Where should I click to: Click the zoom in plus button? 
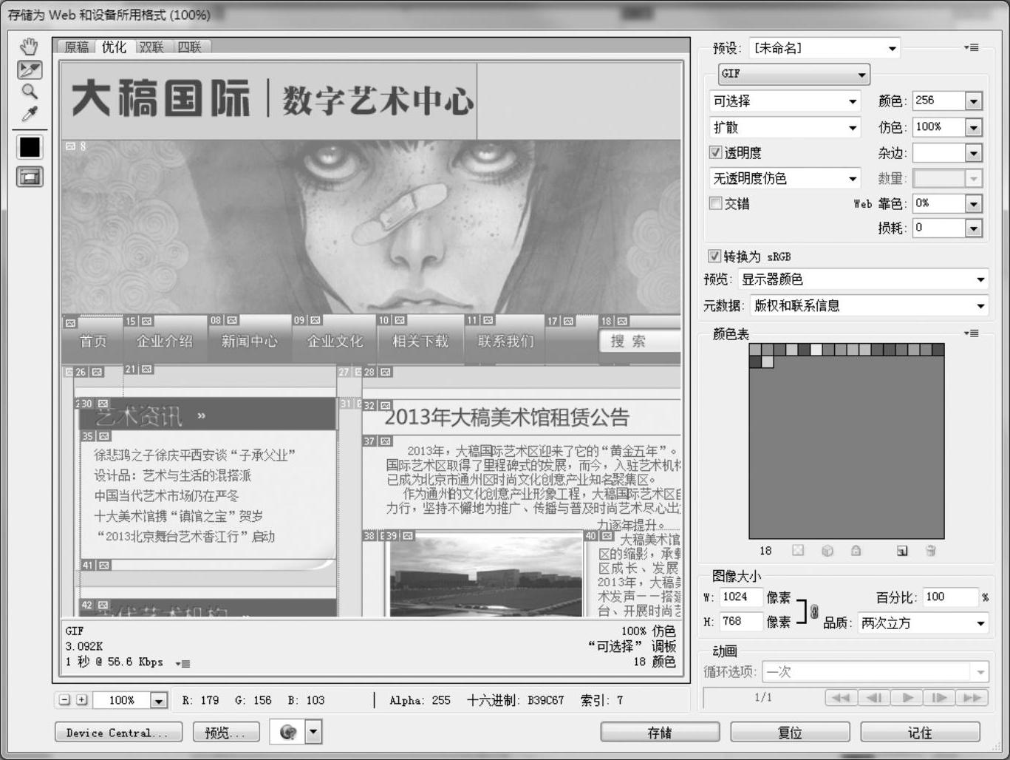pos(81,700)
